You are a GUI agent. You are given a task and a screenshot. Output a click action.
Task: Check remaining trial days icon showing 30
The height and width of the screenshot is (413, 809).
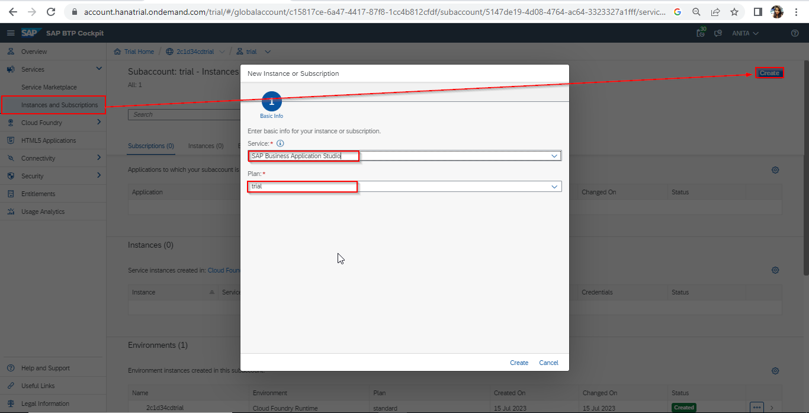[701, 33]
